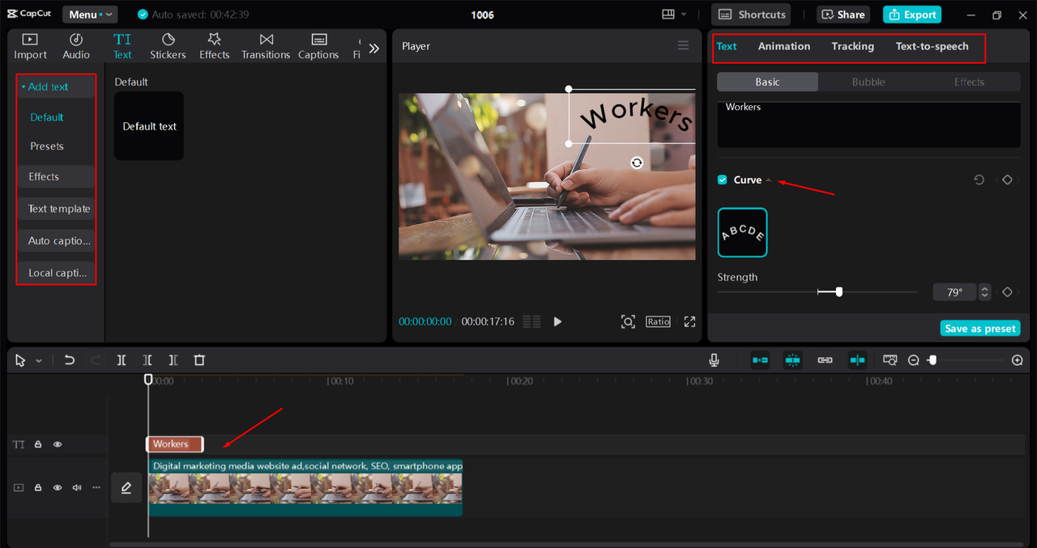1037x548 pixels.
Task: Add keyframe for Strength
Action: coord(1007,292)
